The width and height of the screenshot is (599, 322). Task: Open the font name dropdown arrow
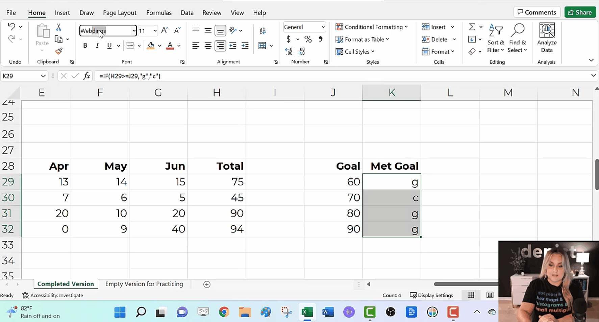pyautogui.click(x=134, y=31)
